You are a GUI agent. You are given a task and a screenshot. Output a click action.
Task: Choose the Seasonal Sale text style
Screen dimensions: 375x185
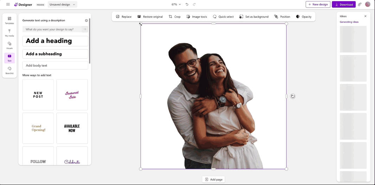pos(72,95)
